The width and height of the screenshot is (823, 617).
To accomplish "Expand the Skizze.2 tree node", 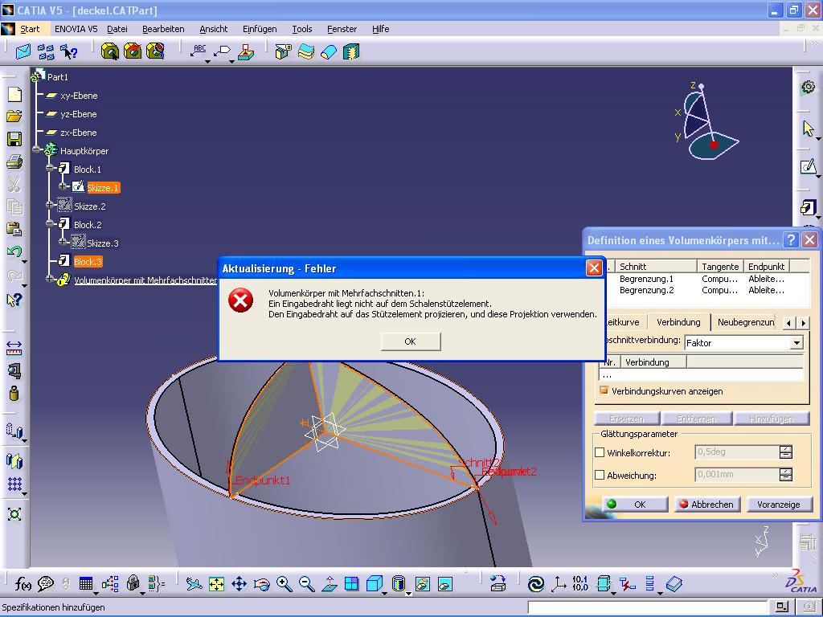I will (49, 205).
